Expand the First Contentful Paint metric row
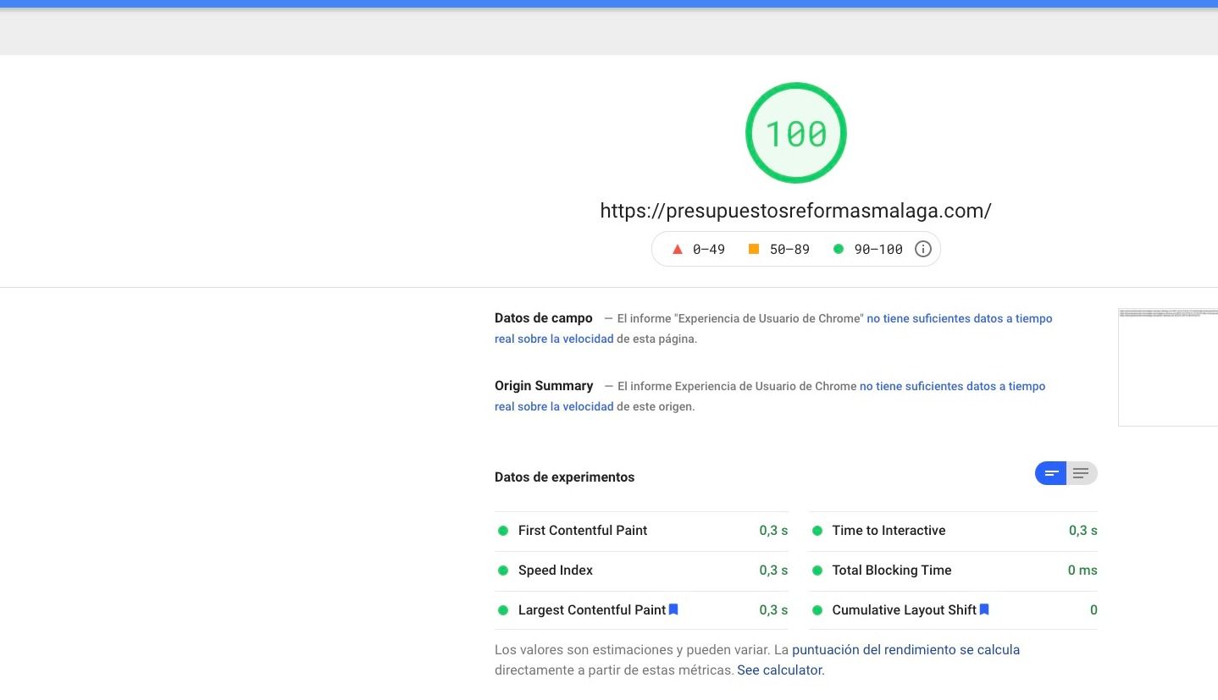1218x700 pixels. (x=641, y=531)
